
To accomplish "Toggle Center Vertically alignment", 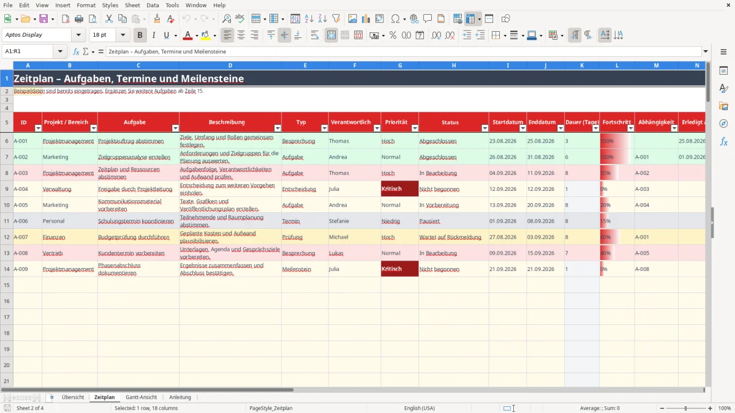I will (x=284, y=35).
